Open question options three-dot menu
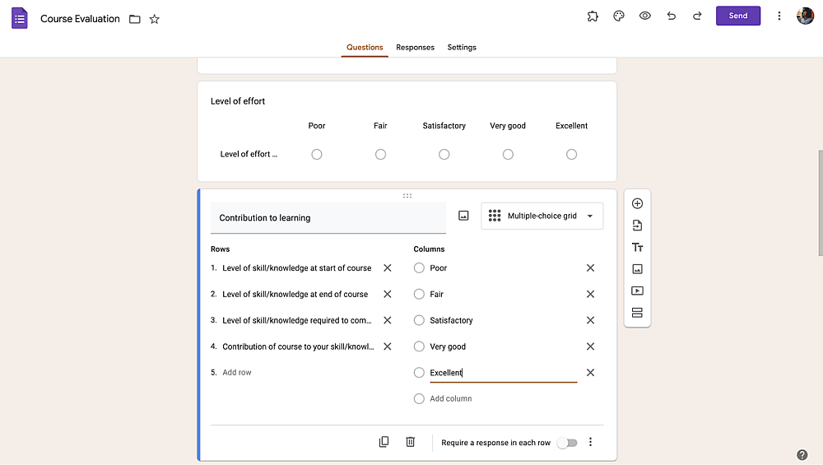This screenshot has height=465, width=823. 590,442
